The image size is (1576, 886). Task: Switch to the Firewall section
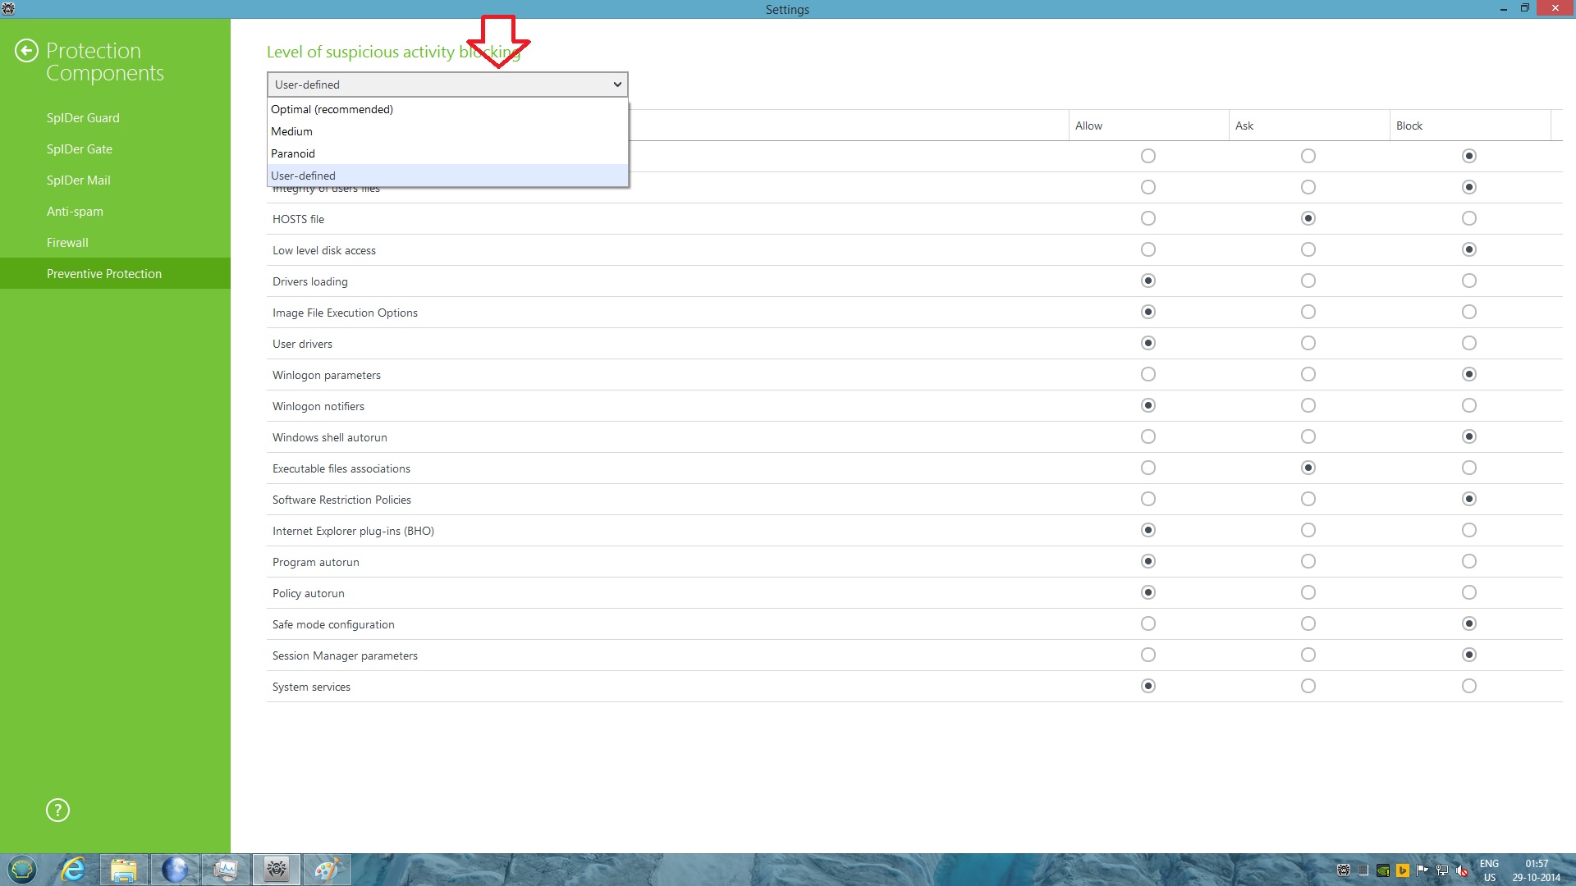(67, 243)
